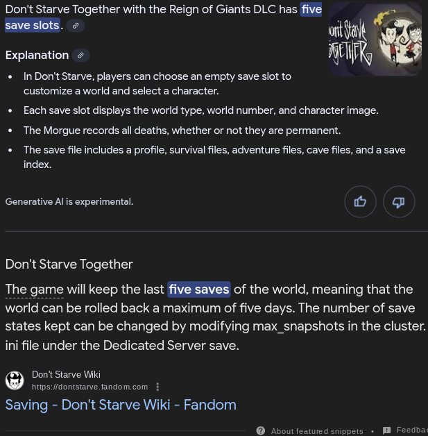Click the dotted-underlined 'The game' text
Image resolution: width=428 pixels, height=436 pixels.
[x=35, y=290]
